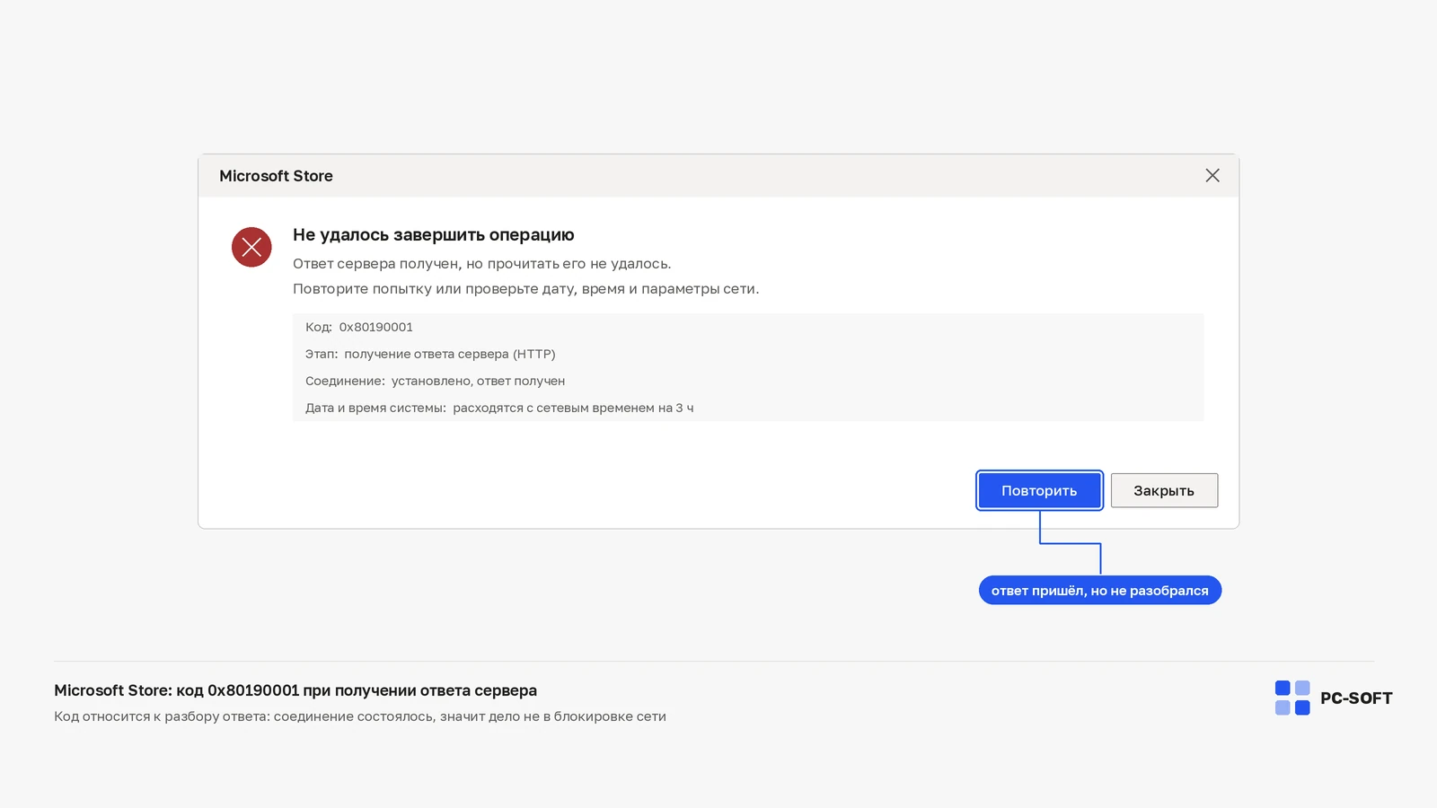Click the caption subtitle "Код относится к разбору ответа"
Screen dimensions: 1437x808
360,716
